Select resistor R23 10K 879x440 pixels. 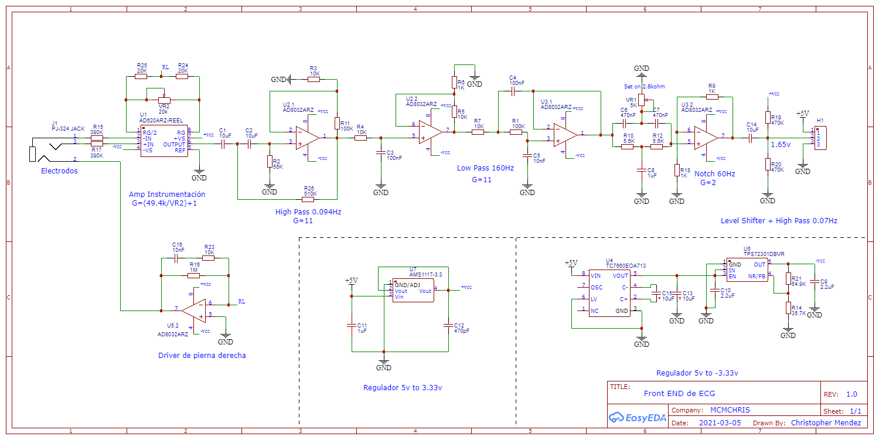tap(208, 258)
